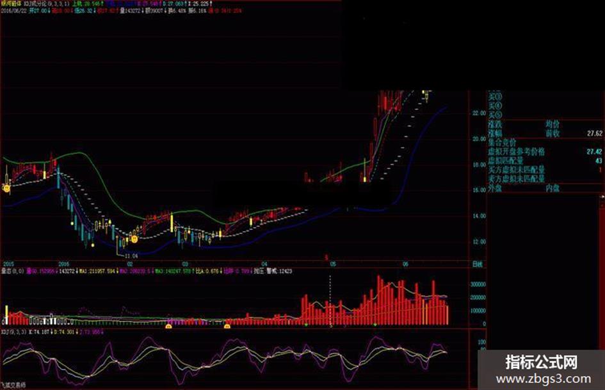Click the 04 month label on time axis
Image resolution: width=605 pixels, height=390 pixels.
coord(264,264)
